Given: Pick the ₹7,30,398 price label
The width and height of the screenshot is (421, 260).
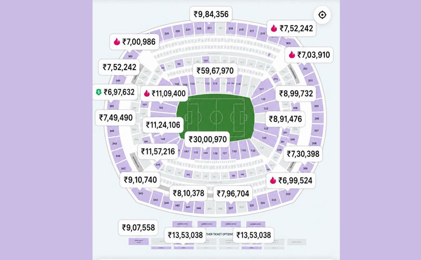Looking at the screenshot, I should click(303, 154).
